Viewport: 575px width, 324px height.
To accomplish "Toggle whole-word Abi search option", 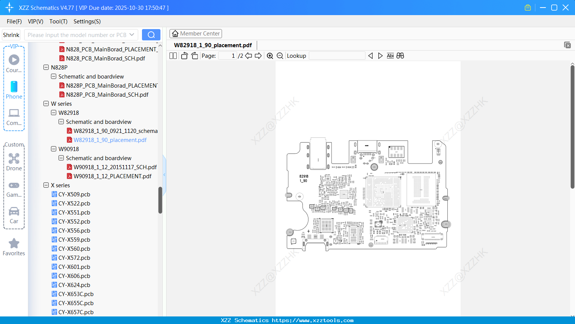I will point(390,56).
